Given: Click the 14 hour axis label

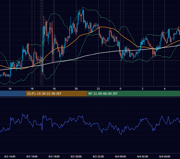Looking at the screenshot, I should pyautogui.click(x=10, y=89).
